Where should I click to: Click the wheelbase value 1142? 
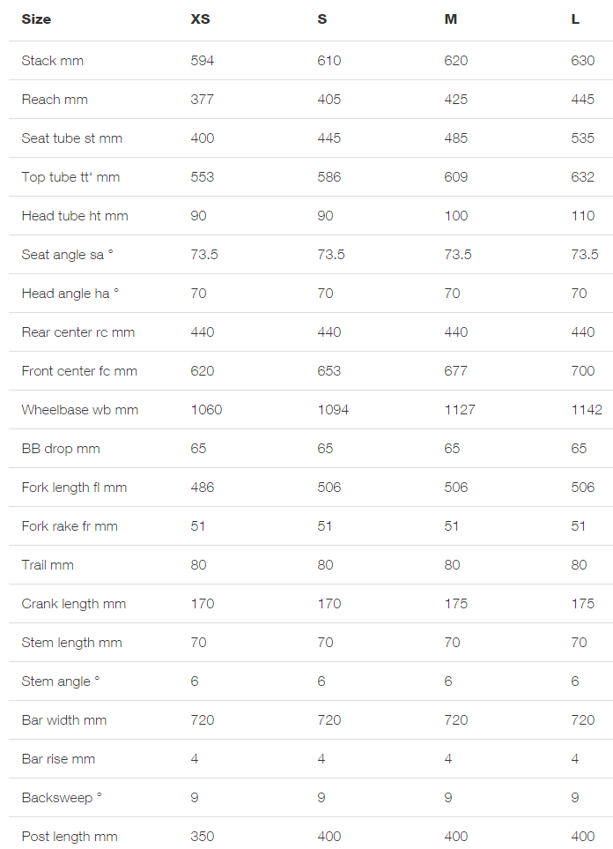(x=587, y=410)
